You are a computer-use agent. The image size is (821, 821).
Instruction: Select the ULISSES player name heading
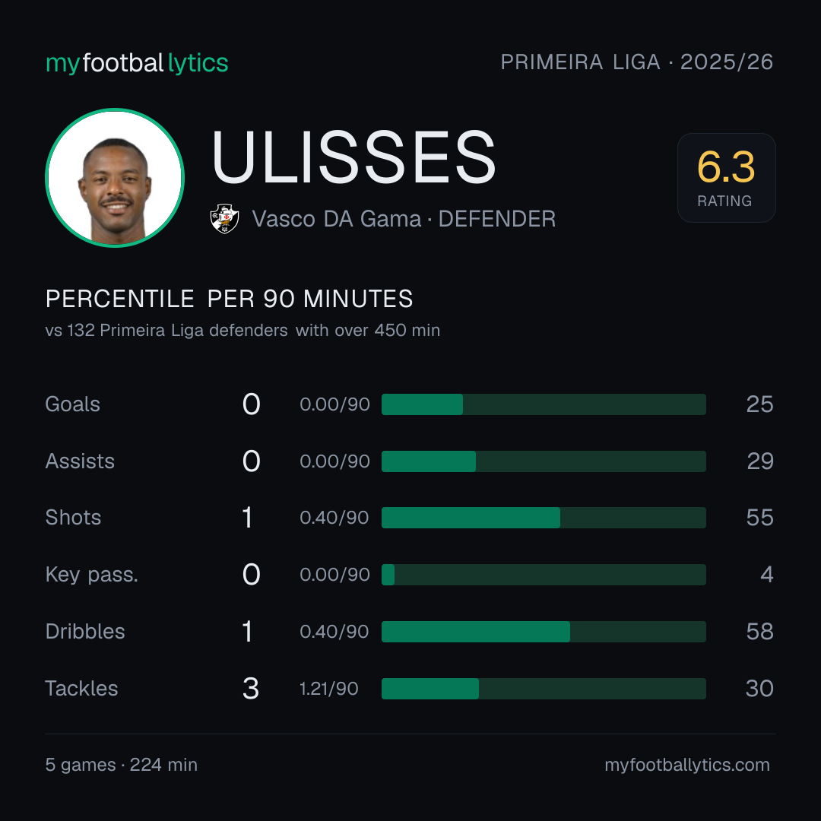[353, 157]
